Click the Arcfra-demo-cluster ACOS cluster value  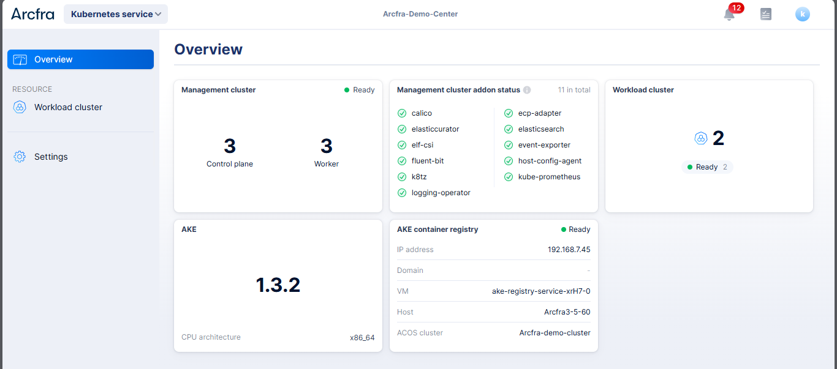555,333
